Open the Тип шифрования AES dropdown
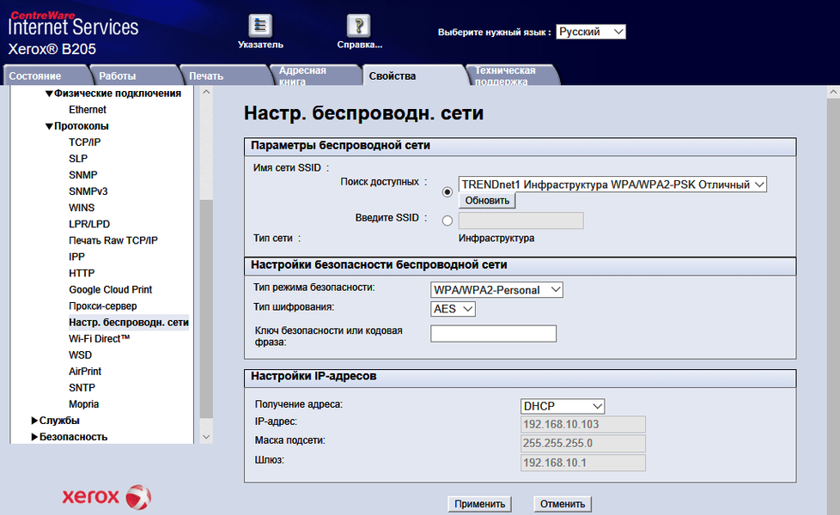The image size is (840, 515). click(x=453, y=309)
